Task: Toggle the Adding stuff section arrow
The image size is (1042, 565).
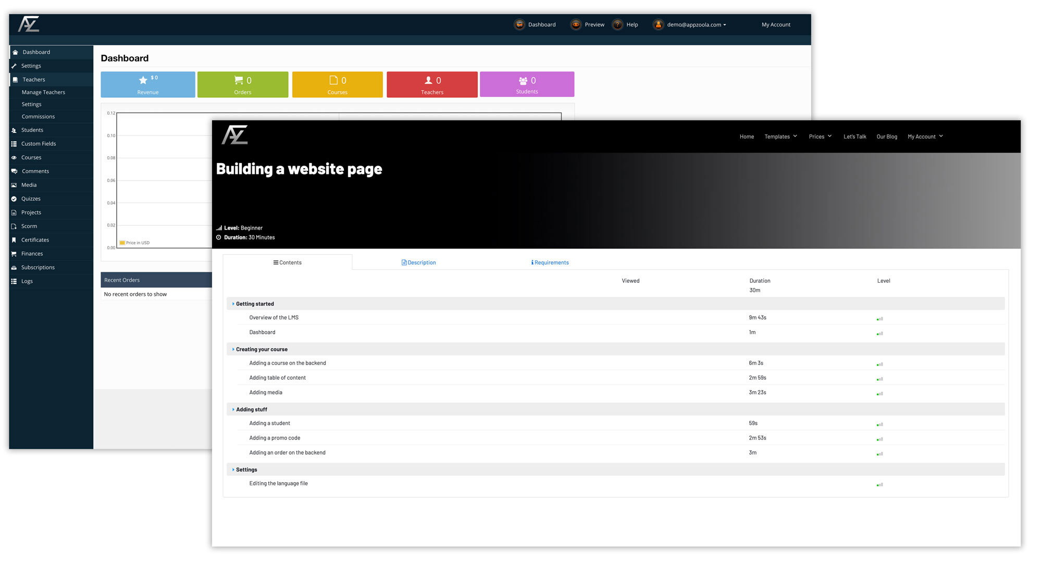Action: 233,409
